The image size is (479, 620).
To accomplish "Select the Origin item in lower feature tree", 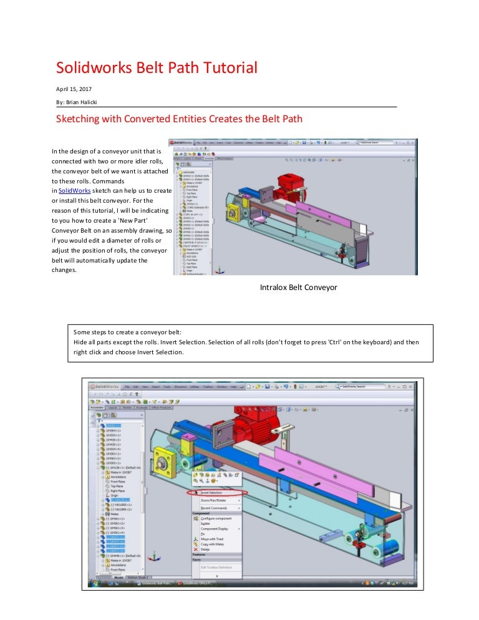I will 114,495.
